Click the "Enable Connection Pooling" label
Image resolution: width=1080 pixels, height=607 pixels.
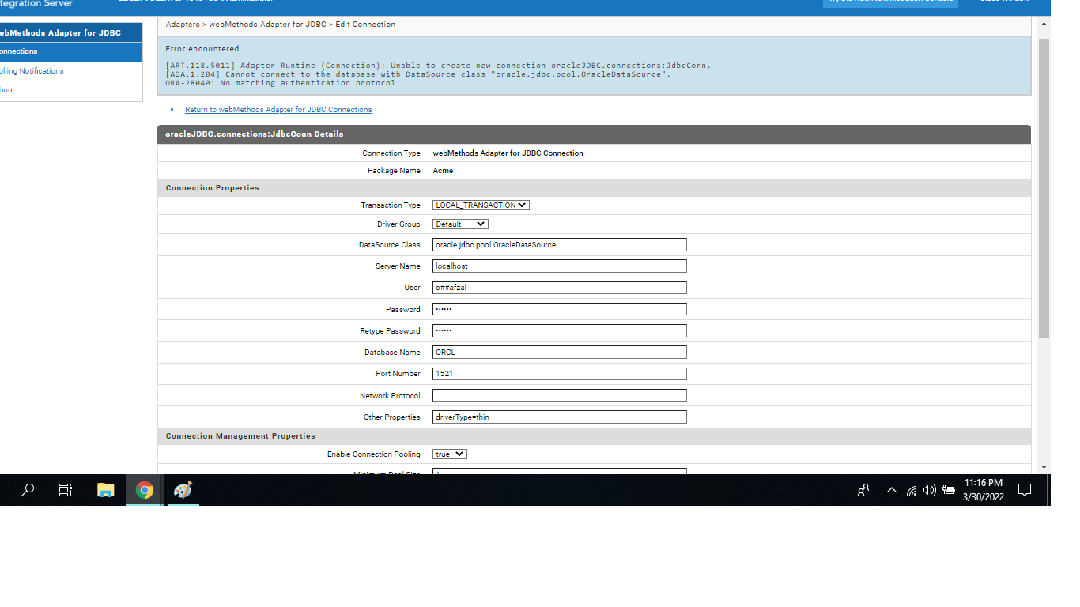(x=374, y=454)
